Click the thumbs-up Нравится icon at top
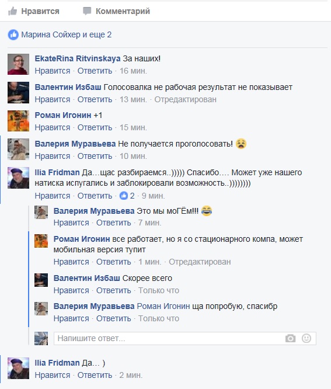 [x=12, y=11]
